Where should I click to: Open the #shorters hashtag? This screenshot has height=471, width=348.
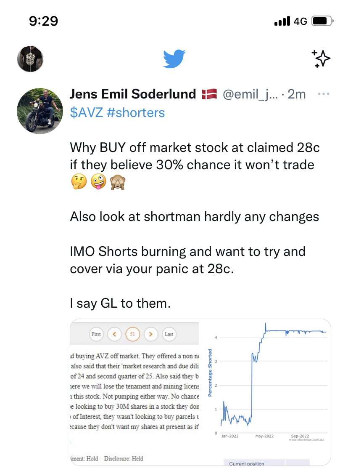click(x=136, y=113)
